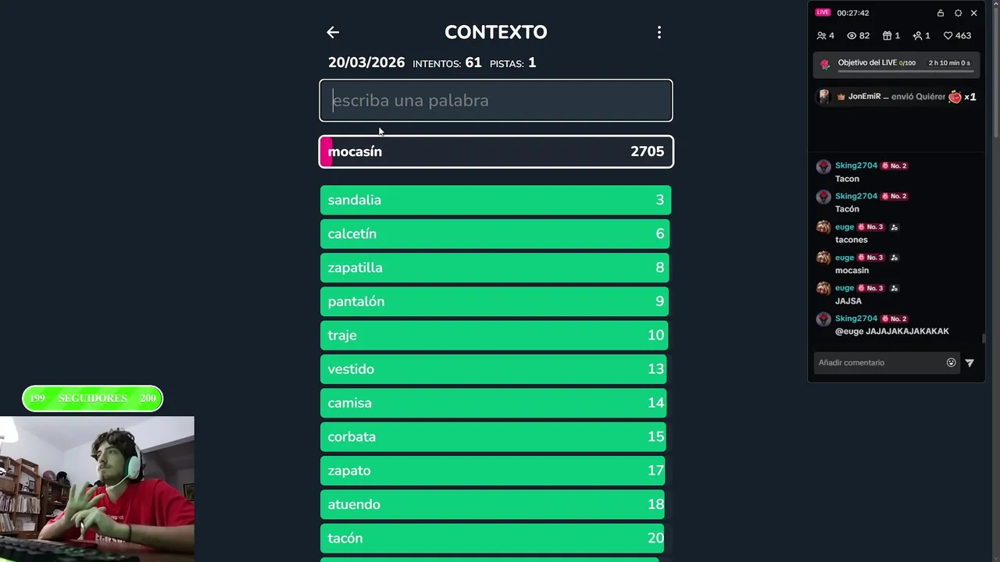Open LIVE panel settings gear

[x=958, y=13]
